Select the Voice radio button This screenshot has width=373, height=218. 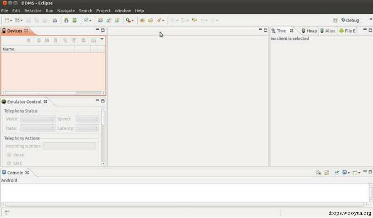9,155
